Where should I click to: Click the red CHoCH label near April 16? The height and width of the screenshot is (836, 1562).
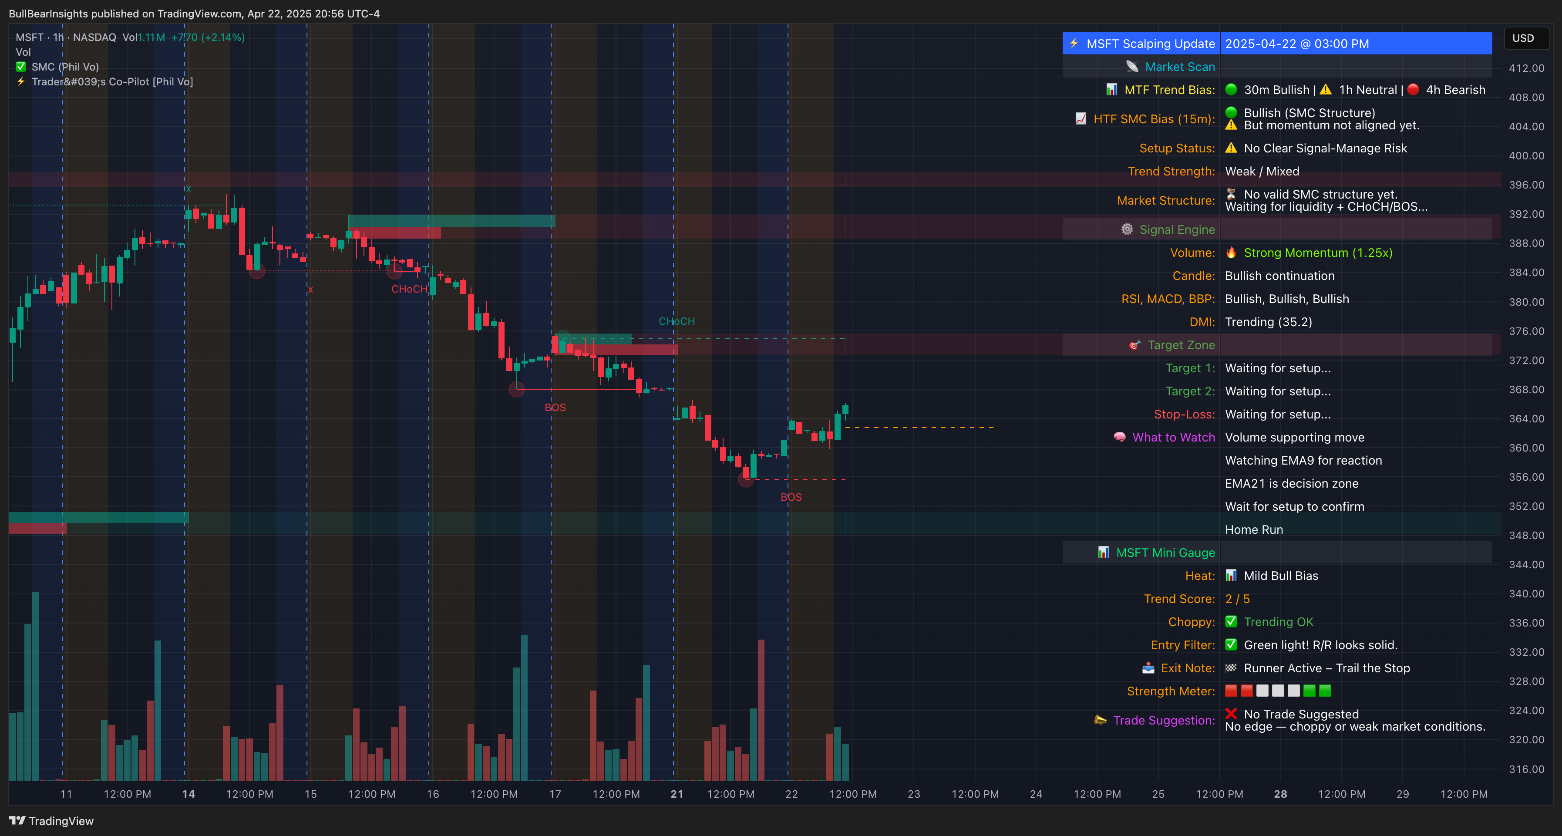coord(409,289)
